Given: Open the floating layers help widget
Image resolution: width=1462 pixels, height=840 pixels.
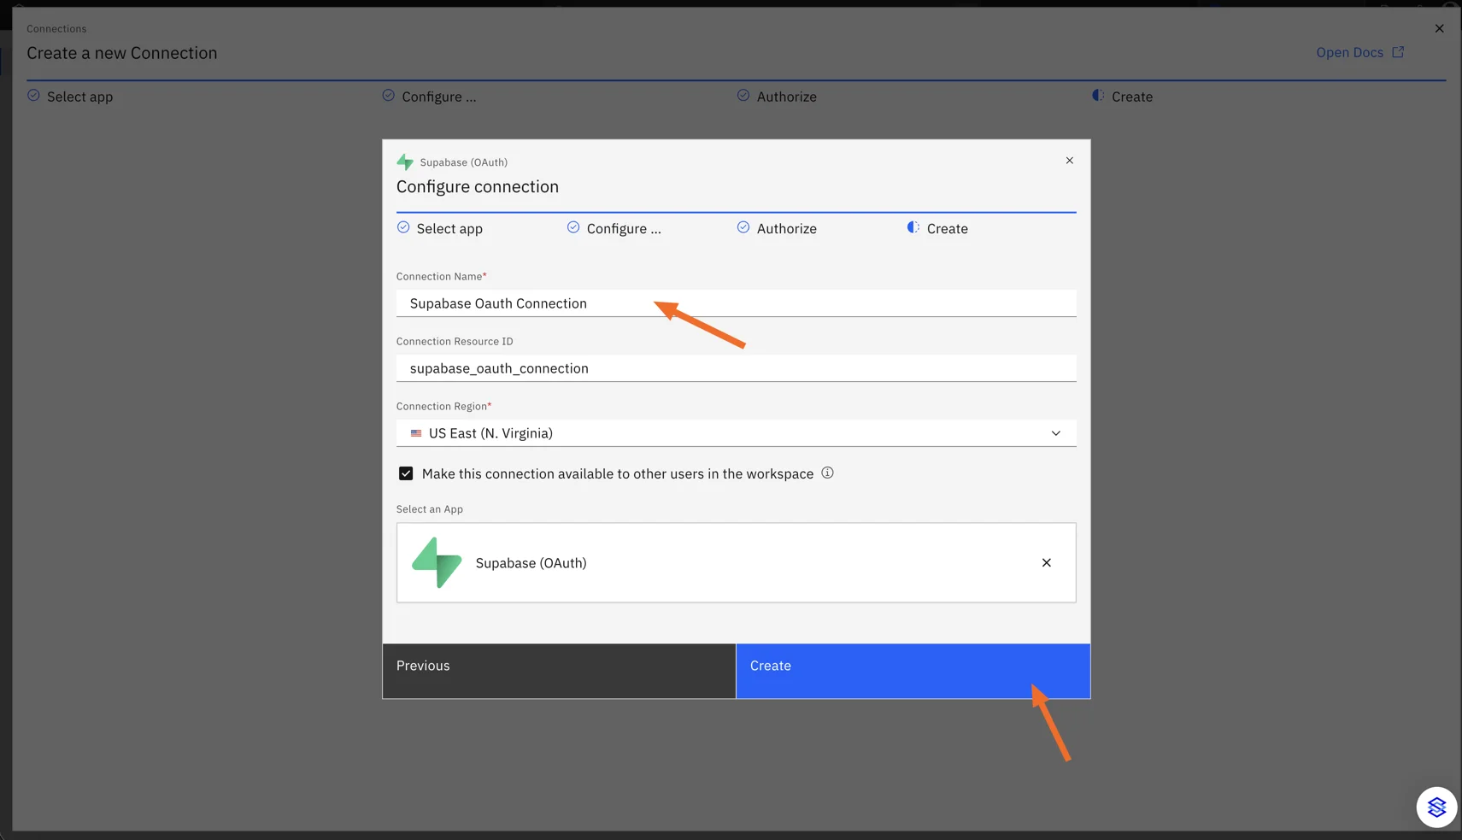Looking at the screenshot, I should click(x=1436, y=807).
